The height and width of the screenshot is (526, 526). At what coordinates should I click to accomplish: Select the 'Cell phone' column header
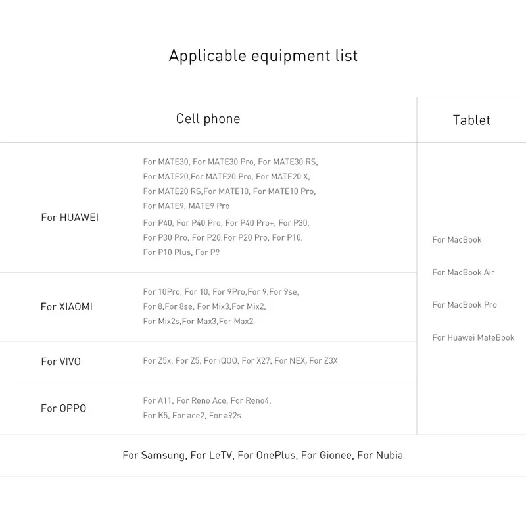pos(208,119)
